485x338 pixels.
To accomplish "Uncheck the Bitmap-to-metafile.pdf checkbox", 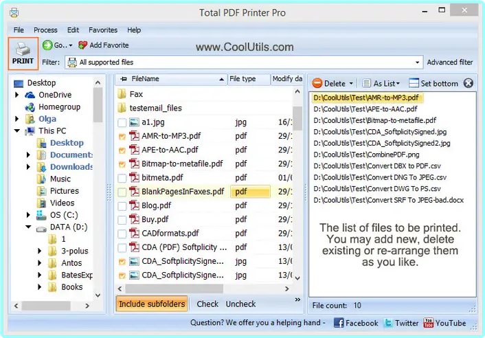I will (122, 164).
